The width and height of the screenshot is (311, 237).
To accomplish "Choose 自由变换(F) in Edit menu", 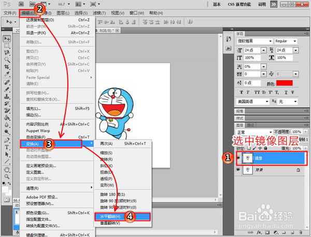I will coord(58,137).
